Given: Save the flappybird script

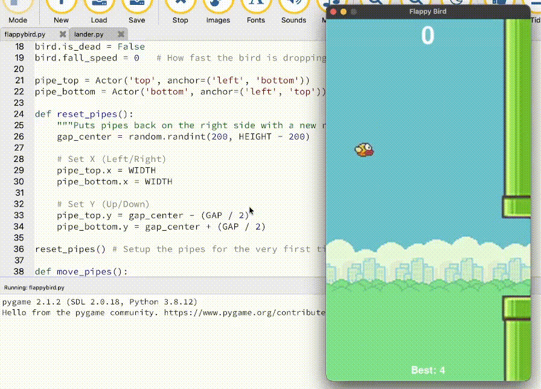Looking at the screenshot, I should click(x=137, y=12).
